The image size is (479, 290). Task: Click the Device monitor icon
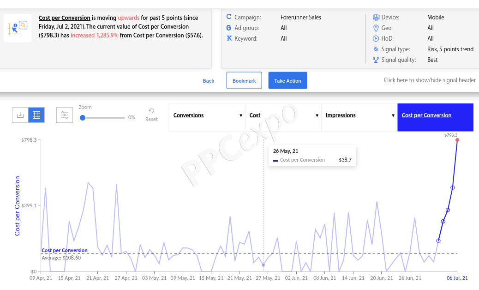click(x=376, y=17)
